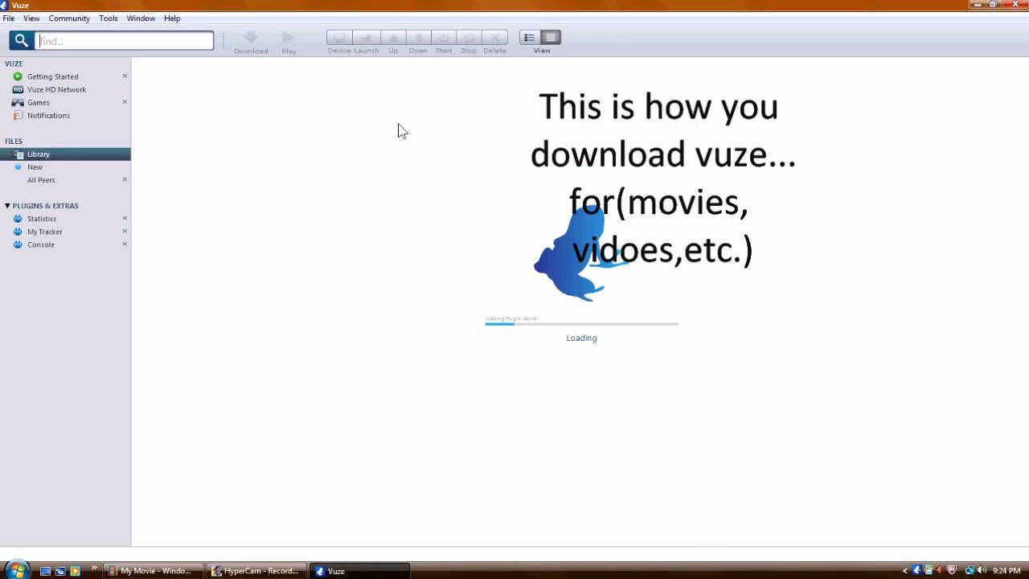Click the Delete toolbar button

(495, 38)
